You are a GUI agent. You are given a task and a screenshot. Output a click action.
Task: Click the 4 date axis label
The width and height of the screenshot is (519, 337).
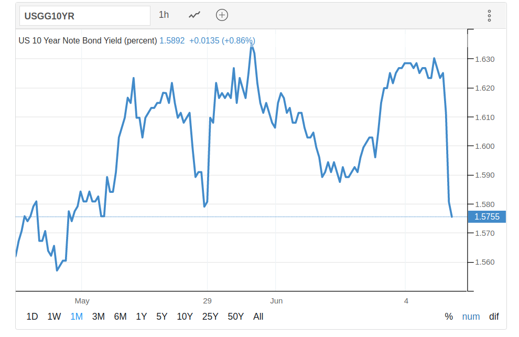click(x=406, y=301)
